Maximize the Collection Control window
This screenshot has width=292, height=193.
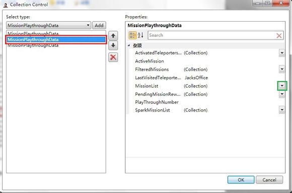[x=268, y=3]
